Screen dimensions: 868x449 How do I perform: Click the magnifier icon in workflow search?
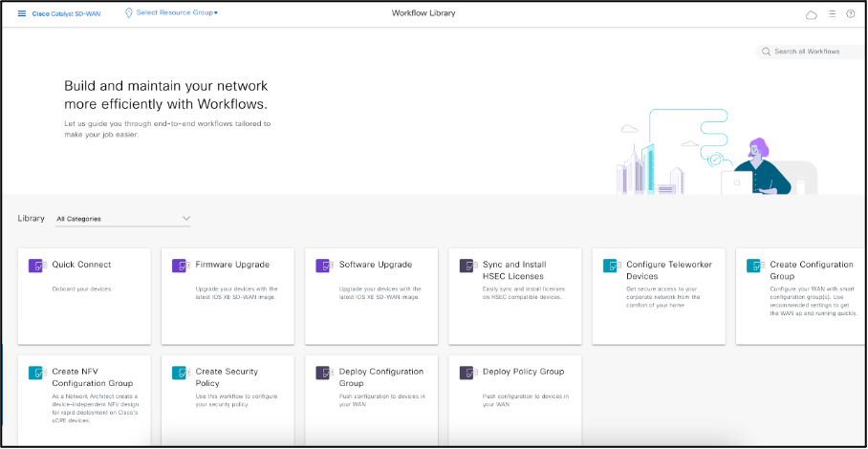click(767, 52)
